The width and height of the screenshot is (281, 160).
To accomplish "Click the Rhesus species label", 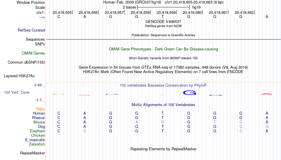I will [38, 118].
